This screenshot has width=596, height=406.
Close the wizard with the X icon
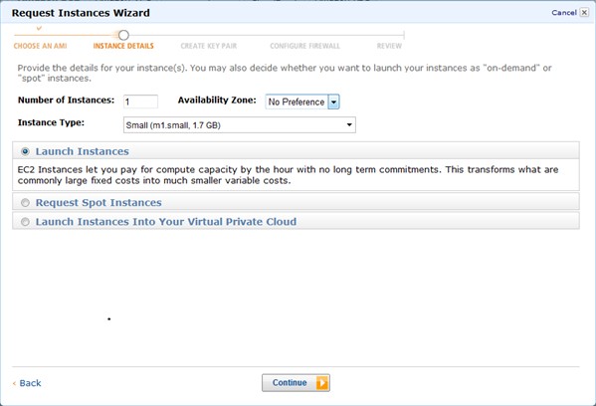click(x=584, y=13)
